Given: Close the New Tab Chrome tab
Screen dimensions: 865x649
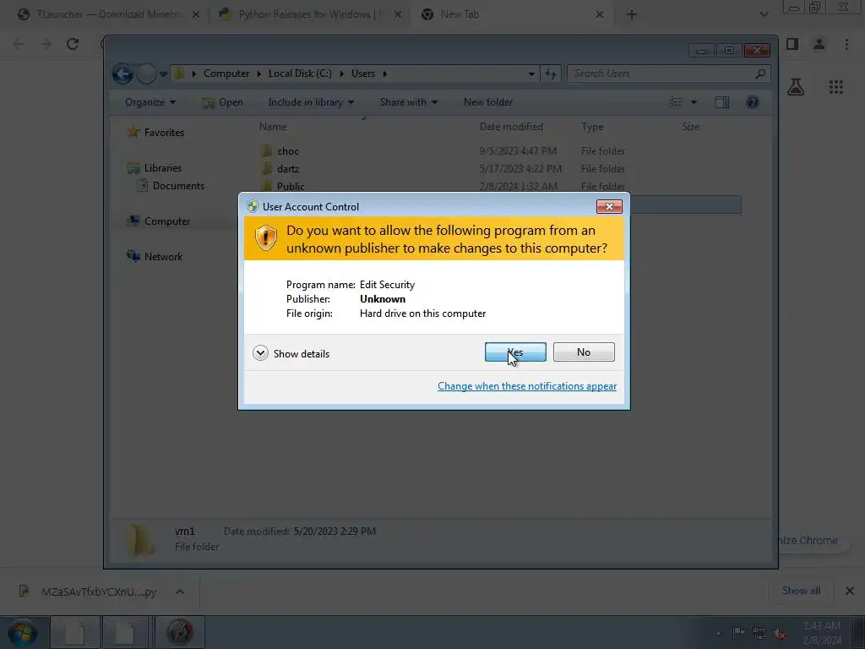Looking at the screenshot, I should (600, 14).
